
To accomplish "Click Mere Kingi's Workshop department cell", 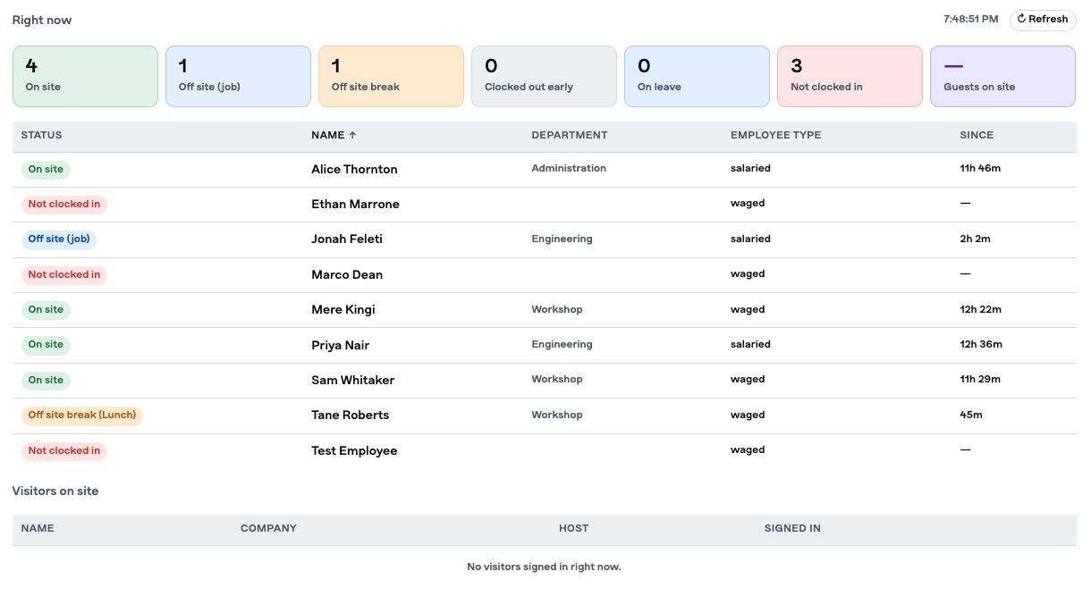I will 557,309.
